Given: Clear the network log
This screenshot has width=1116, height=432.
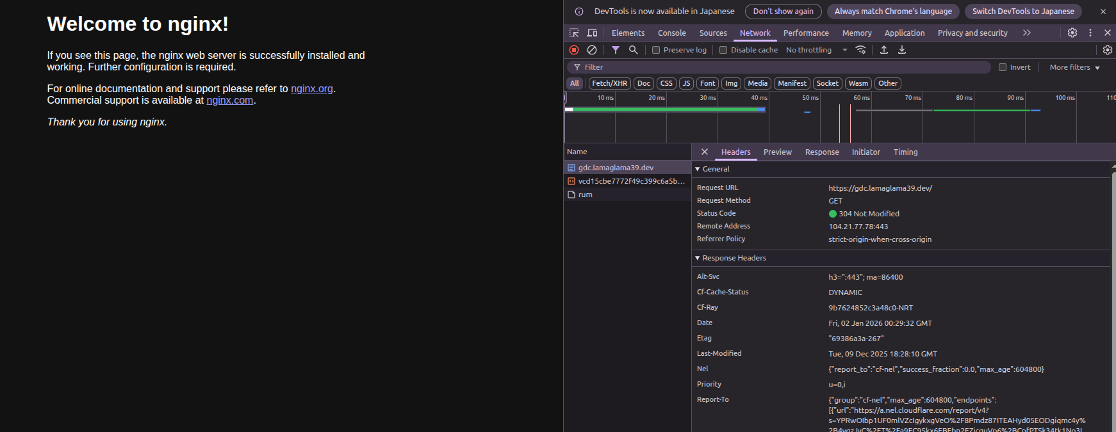Looking at the screenshot, I should point(592,50).
